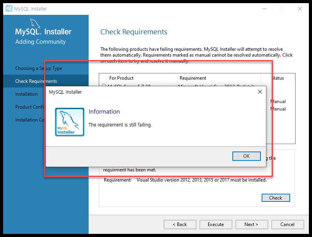Proceed with the Next button

click(x=251, y=225)
